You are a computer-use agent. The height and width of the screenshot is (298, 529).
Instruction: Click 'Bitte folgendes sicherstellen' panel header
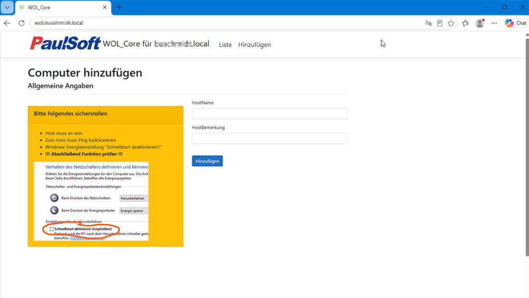click(105, 115)
